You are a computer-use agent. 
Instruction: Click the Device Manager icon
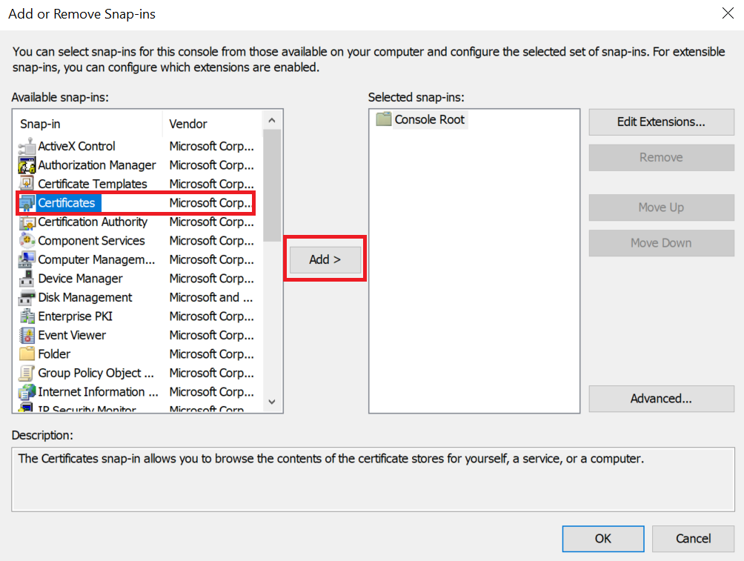click(27, 279)
